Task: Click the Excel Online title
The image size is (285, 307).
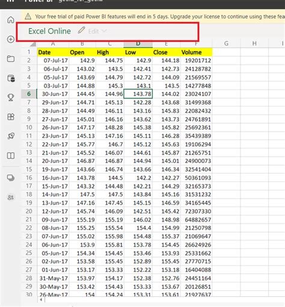Action: [x=49, y=31]
